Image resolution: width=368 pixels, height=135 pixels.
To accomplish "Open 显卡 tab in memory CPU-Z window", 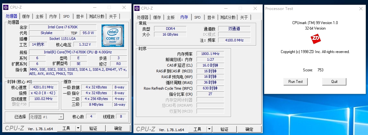I will [211, 17].
